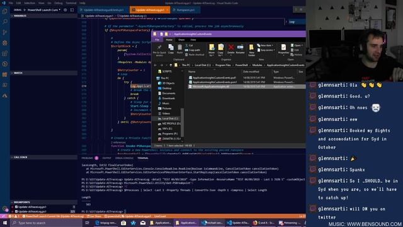The height and width of the screenshot is (227, 403).
Task: Click Modules in the address breadcrumb
Action: 257,65
